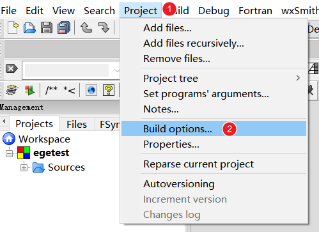Click the run documentation arrow icon

[29, 90]
